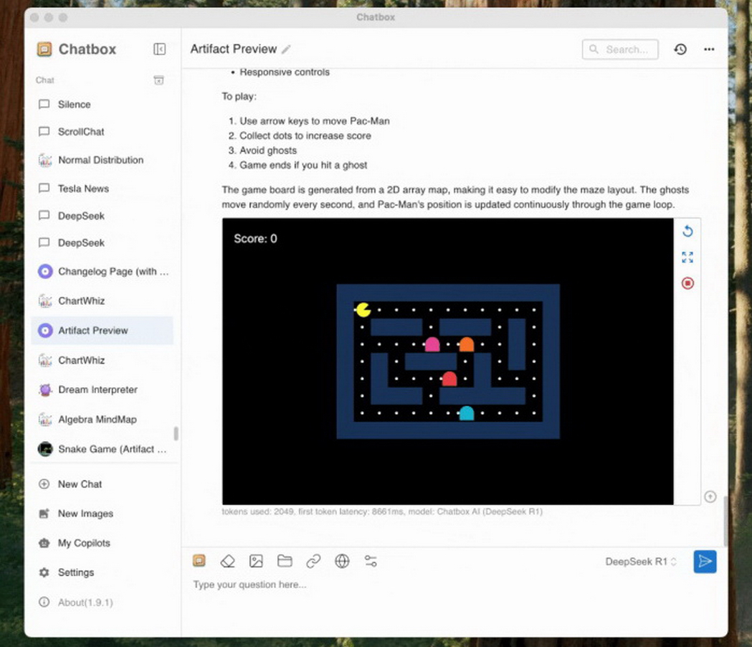Screen dimensions: 752x647
Task: Attach a link with chain icon
Action: [313, 561]
